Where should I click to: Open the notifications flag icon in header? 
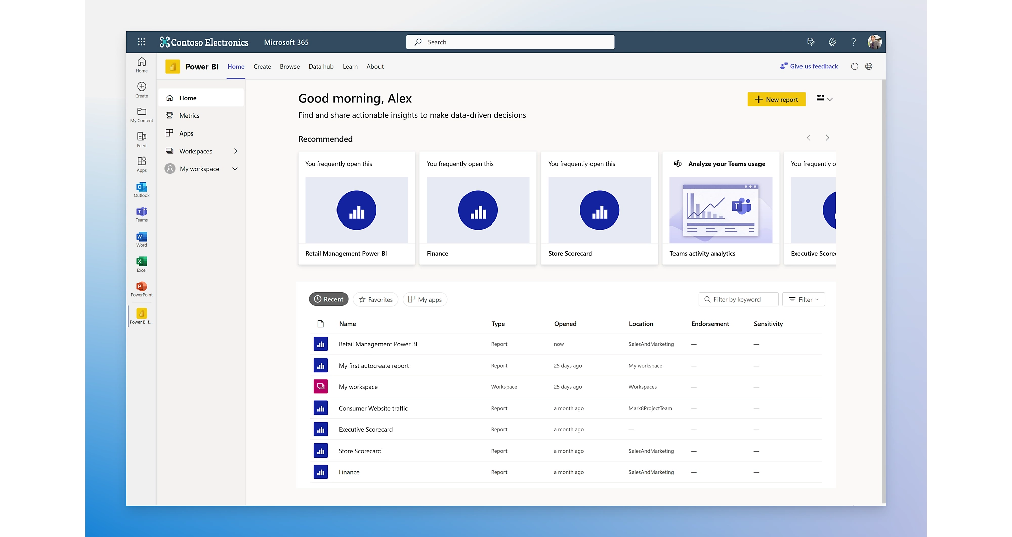pos(811,42)
